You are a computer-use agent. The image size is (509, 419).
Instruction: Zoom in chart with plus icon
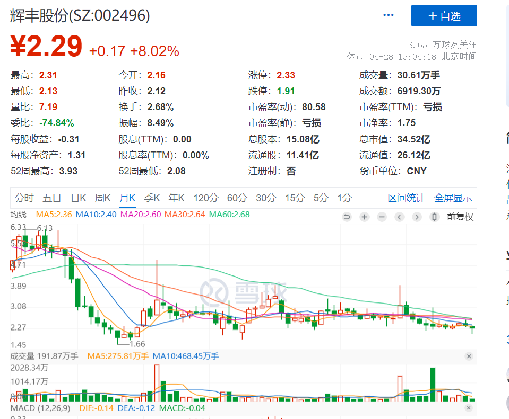click(x=364, y=217)
